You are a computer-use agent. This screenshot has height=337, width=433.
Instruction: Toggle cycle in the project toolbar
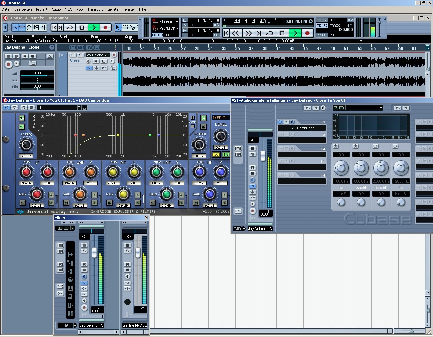click(x=70, y=27)
